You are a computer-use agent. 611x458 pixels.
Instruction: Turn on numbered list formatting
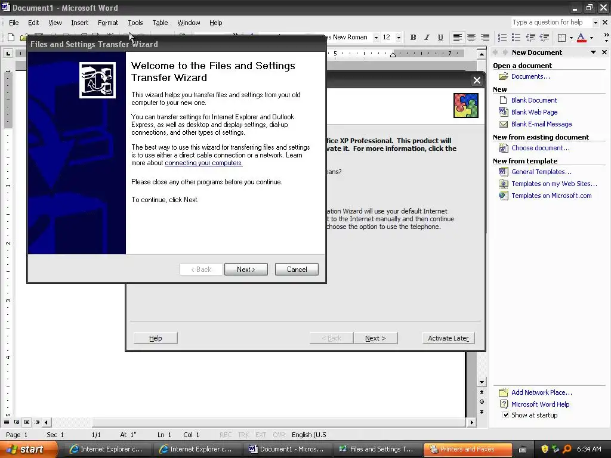(502, 38)
